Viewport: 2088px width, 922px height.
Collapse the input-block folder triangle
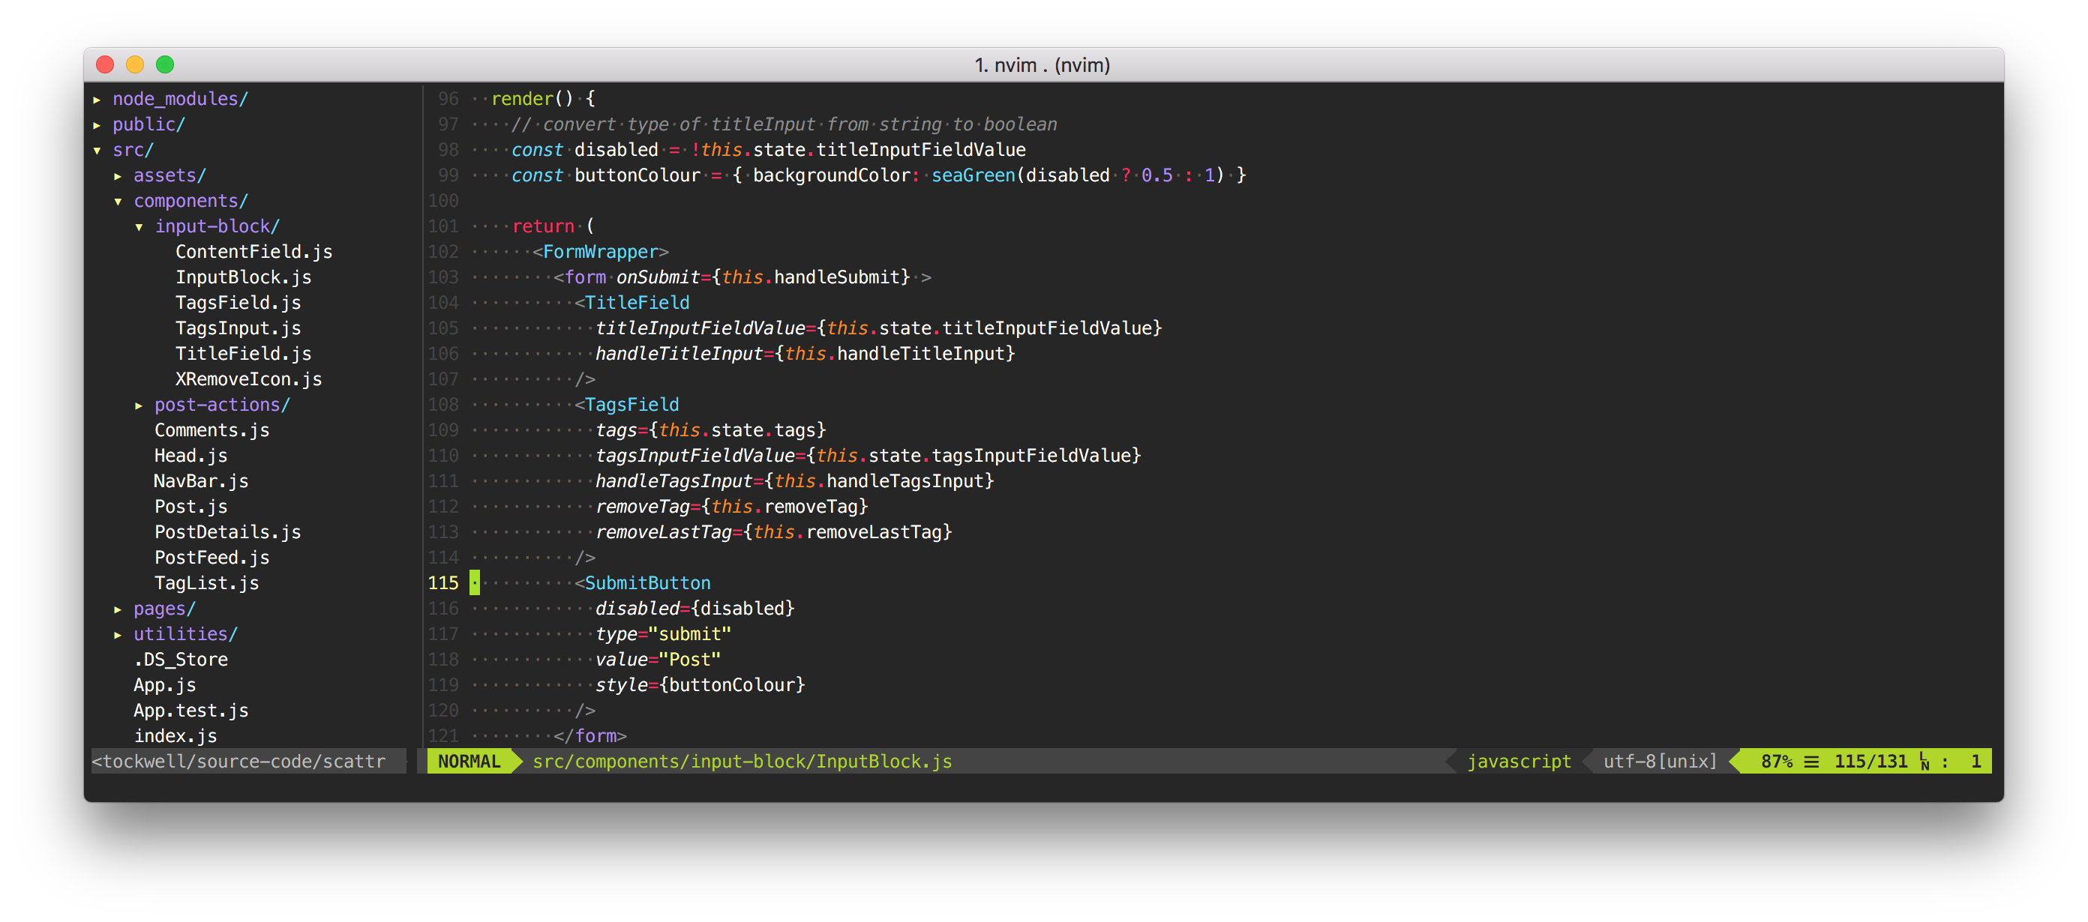(x=139, y=227)
